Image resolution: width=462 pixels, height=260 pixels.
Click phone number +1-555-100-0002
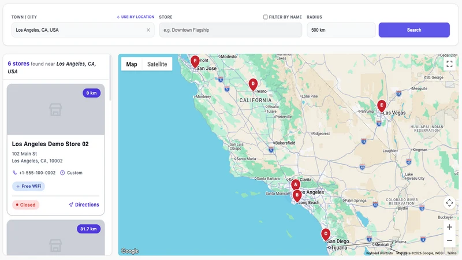click(37, 173)
